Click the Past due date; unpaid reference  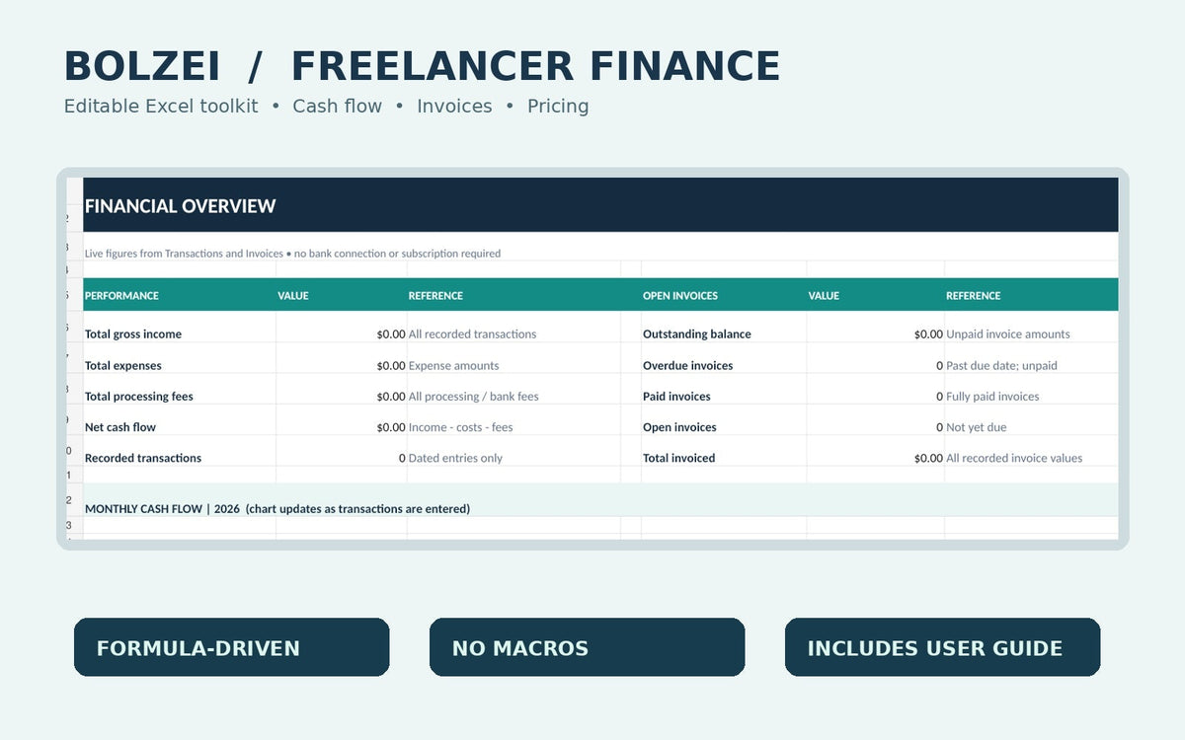(1001, 366)
